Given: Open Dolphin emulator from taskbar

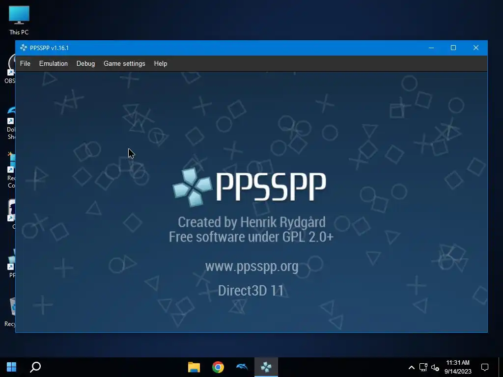Looking at the screenshot, I should pos(242,367).
